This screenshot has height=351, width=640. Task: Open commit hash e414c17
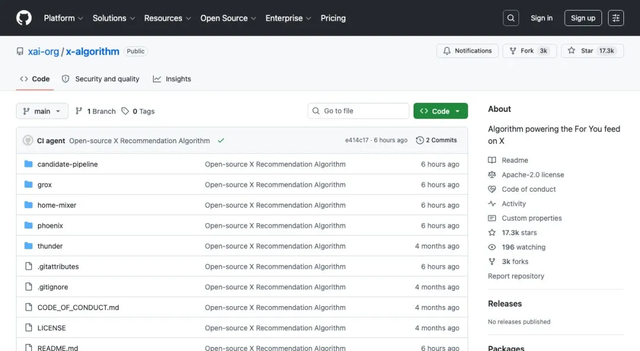[357, 140]
